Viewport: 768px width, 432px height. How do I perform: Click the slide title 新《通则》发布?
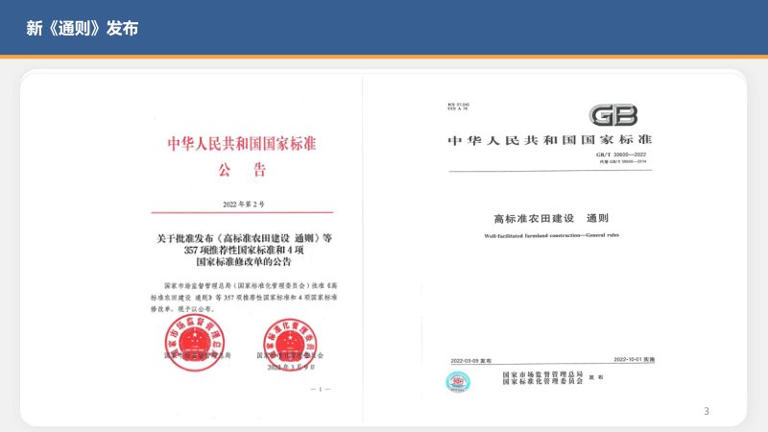point(83,28)
